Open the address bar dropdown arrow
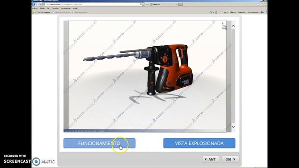This screenshot has height=168, width=299. (x=143, y=4)
